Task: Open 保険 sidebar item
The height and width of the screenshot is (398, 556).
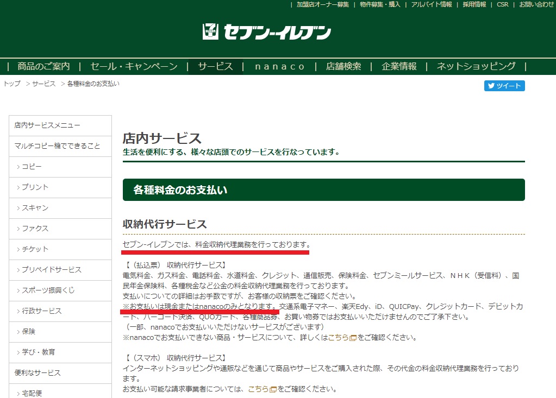Action: click(60, 331)
